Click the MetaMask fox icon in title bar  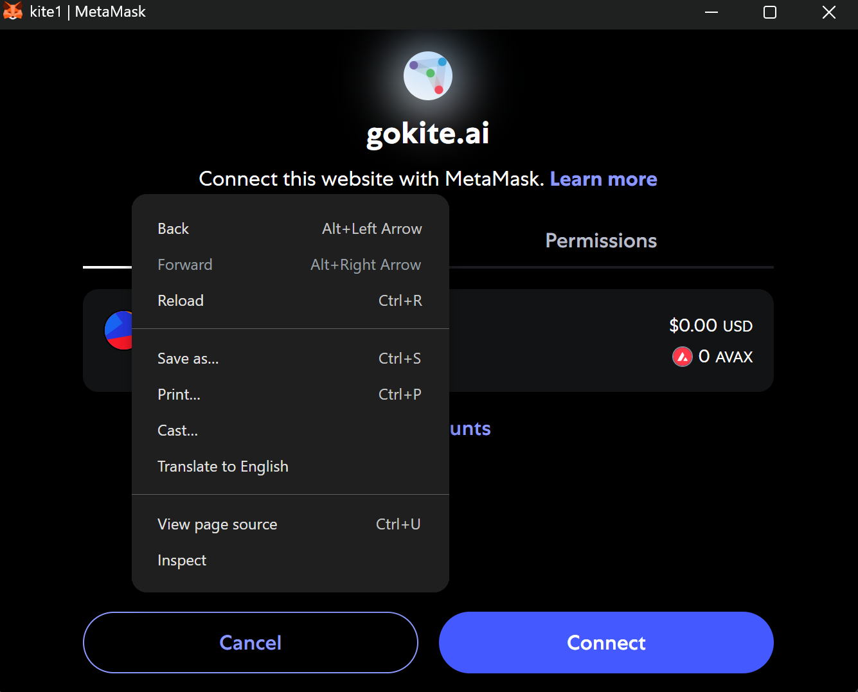[13, 12]
